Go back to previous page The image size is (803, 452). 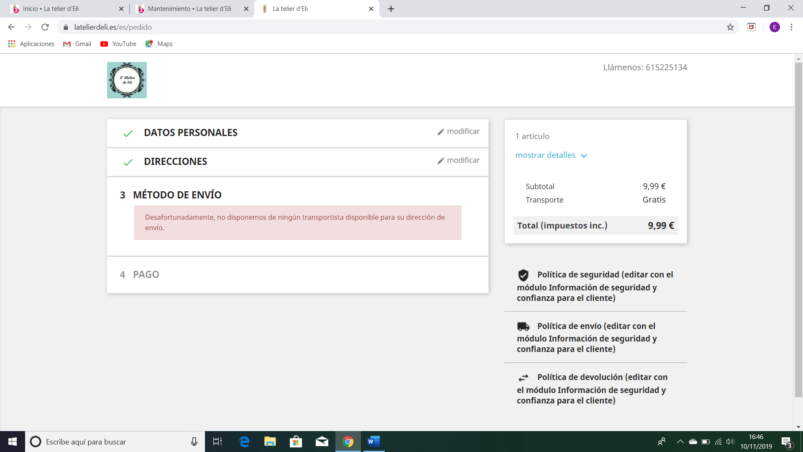[x=11, y=27]
